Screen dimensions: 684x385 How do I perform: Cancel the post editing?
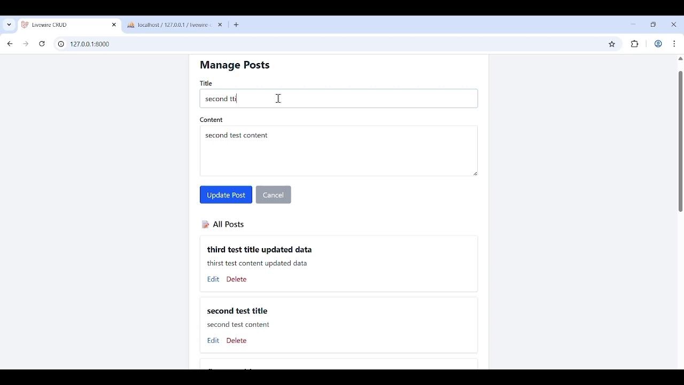273,195
